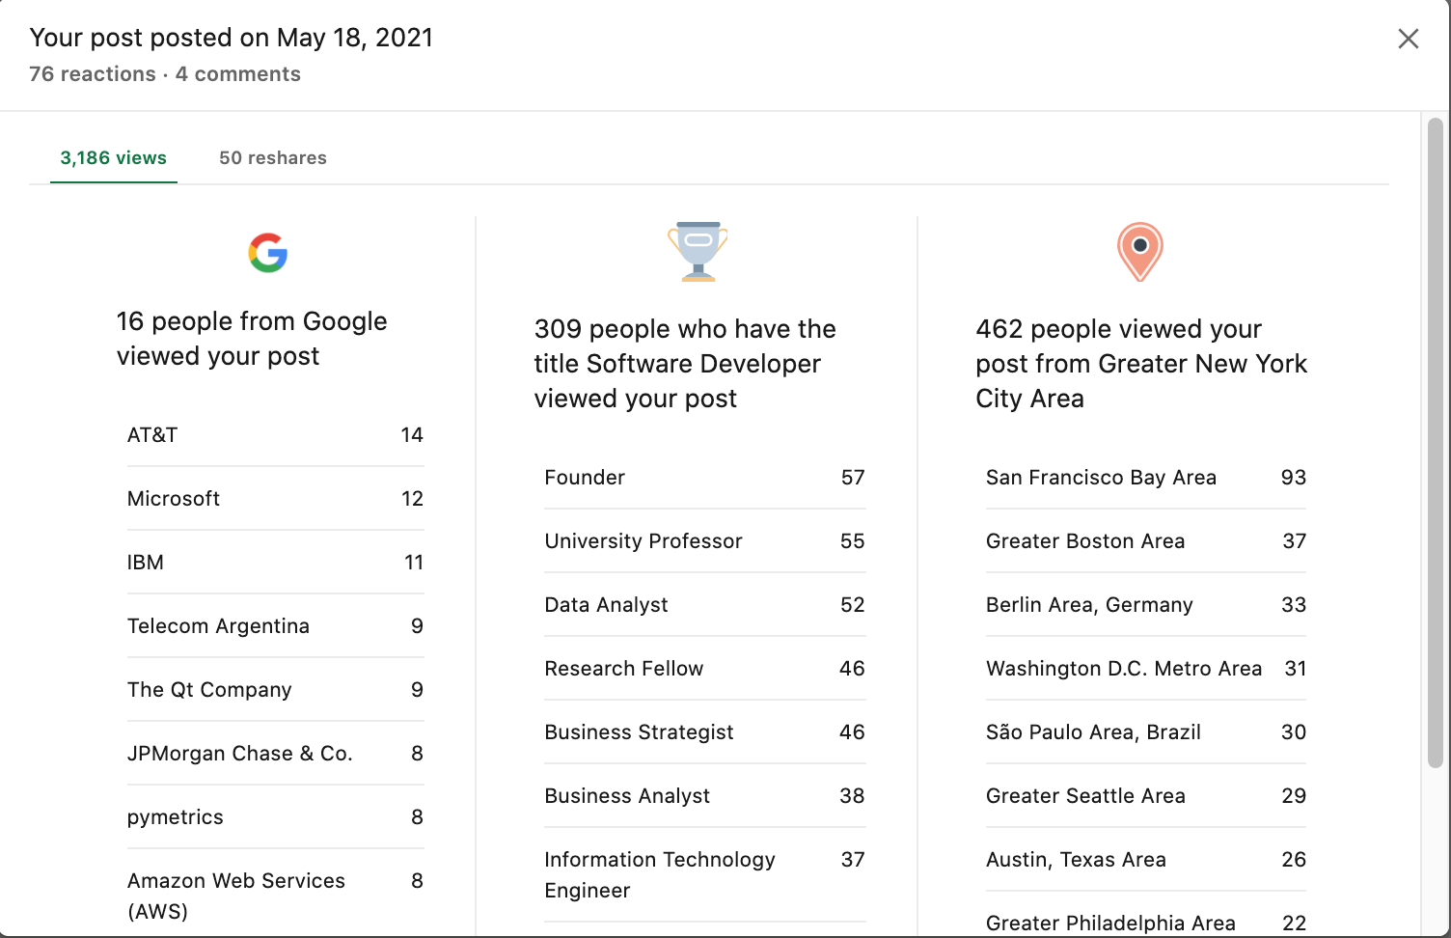Select the Data Analyst title row

click(704, 605)
